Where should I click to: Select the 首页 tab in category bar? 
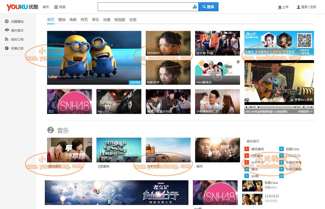coord(51,20)
